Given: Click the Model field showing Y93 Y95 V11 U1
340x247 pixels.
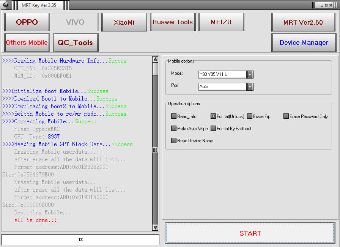Looking at the screenshot, I should click(x=222, y=74).
